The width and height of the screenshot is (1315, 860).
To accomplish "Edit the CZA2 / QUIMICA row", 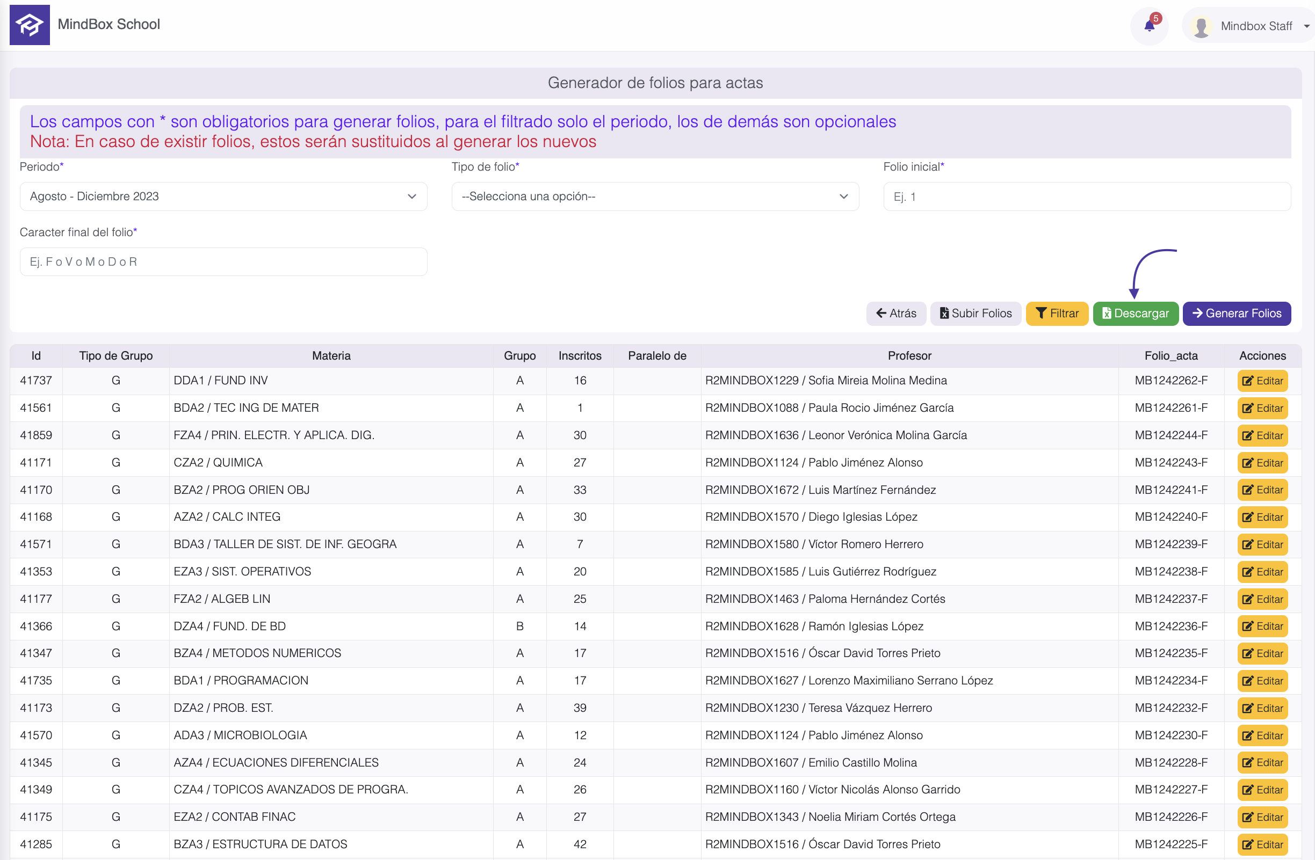I will 1262,463.
